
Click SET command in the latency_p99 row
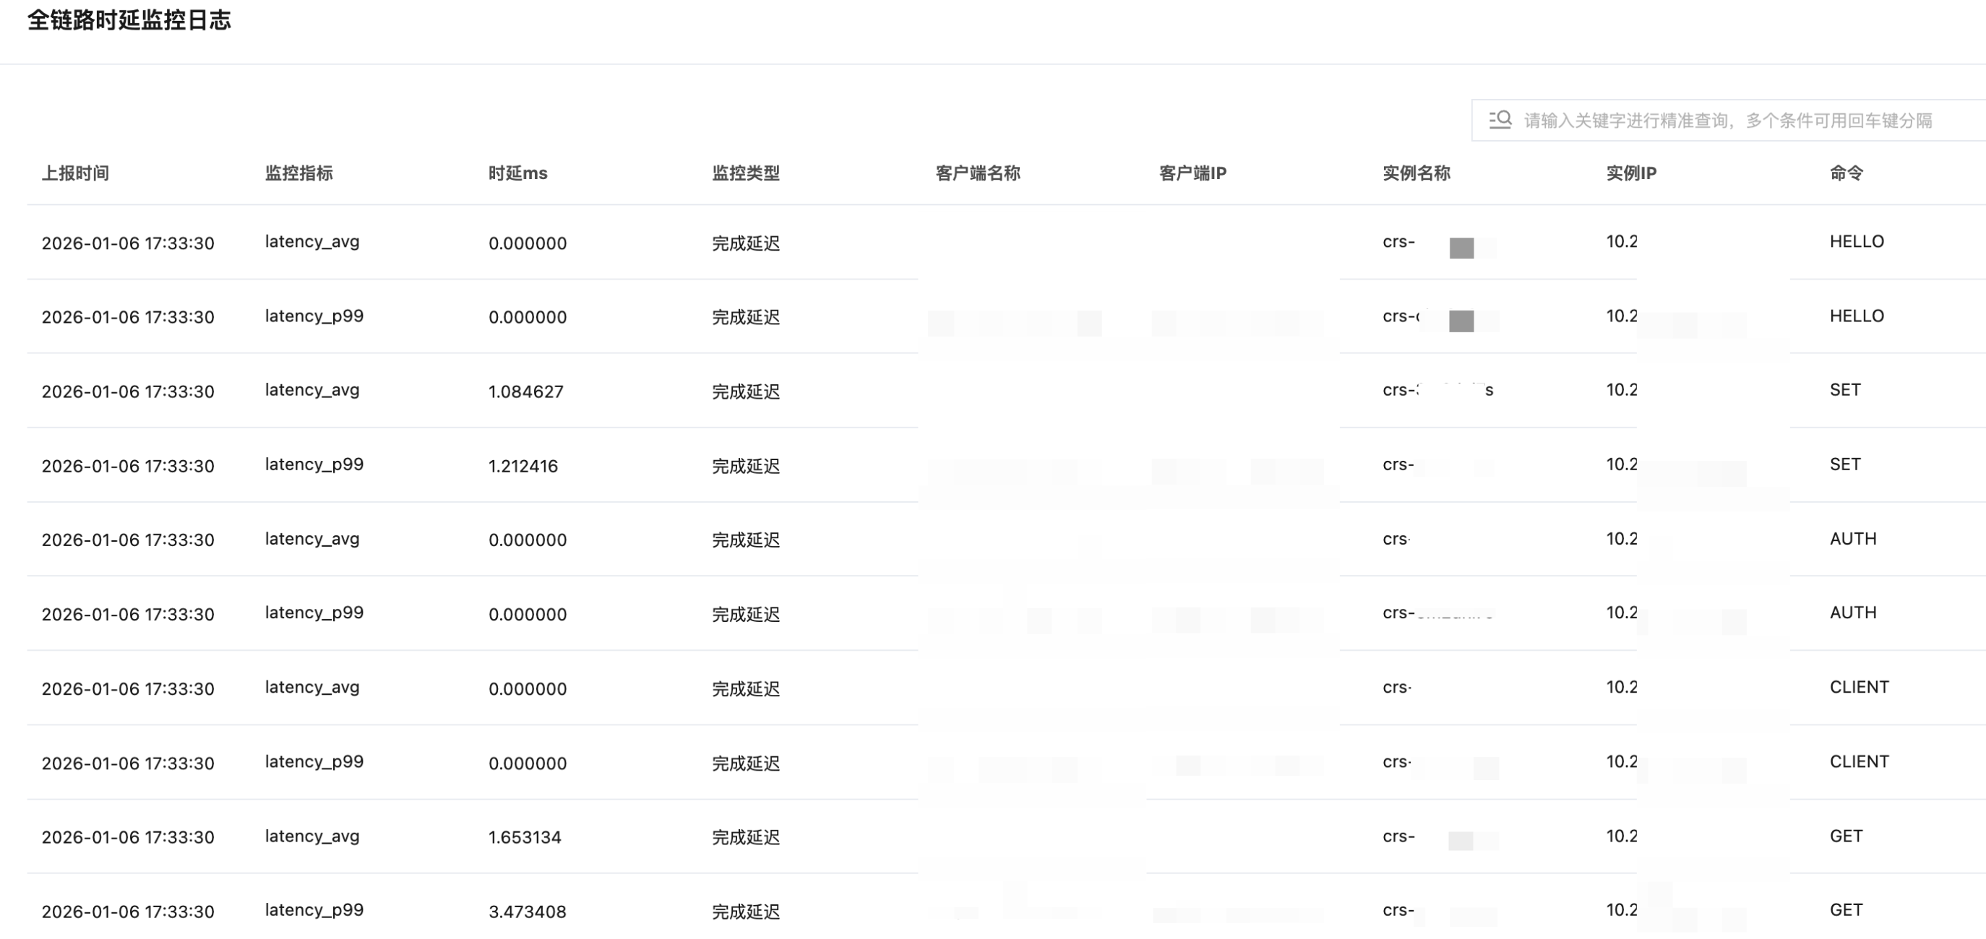point(1844,464)
